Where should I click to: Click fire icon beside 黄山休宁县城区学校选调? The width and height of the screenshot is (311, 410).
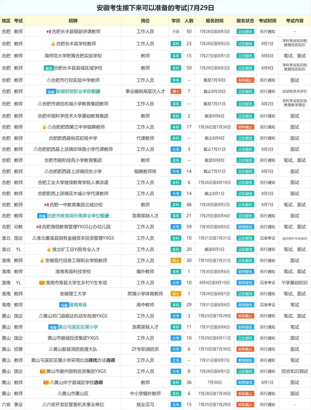click(x=46, y=382)
